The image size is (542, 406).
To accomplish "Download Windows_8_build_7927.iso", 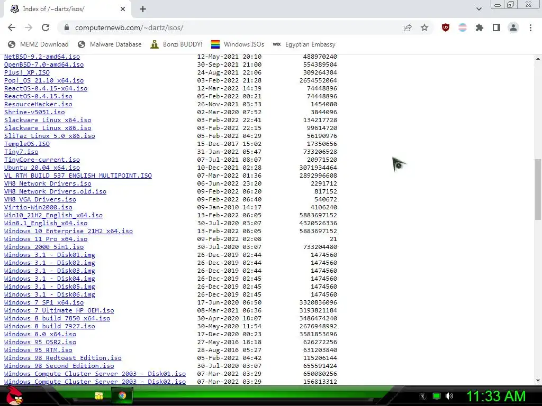I will pyautogui.click(x=49, y=327).
